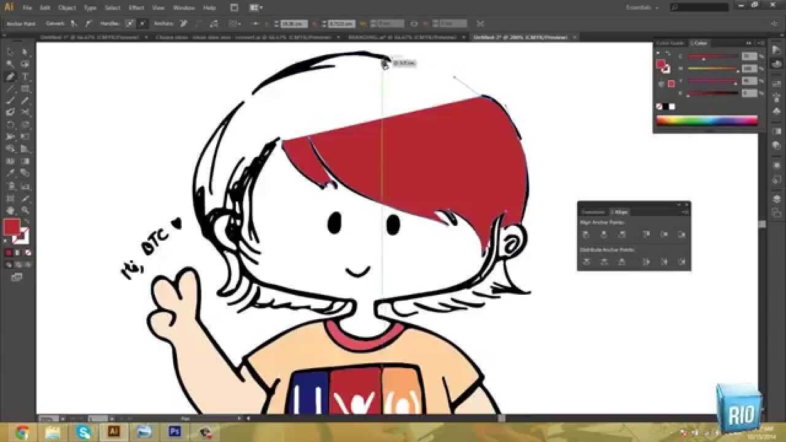
Task: Select the Eyedropper tool
Action: [x=10, y=173]
